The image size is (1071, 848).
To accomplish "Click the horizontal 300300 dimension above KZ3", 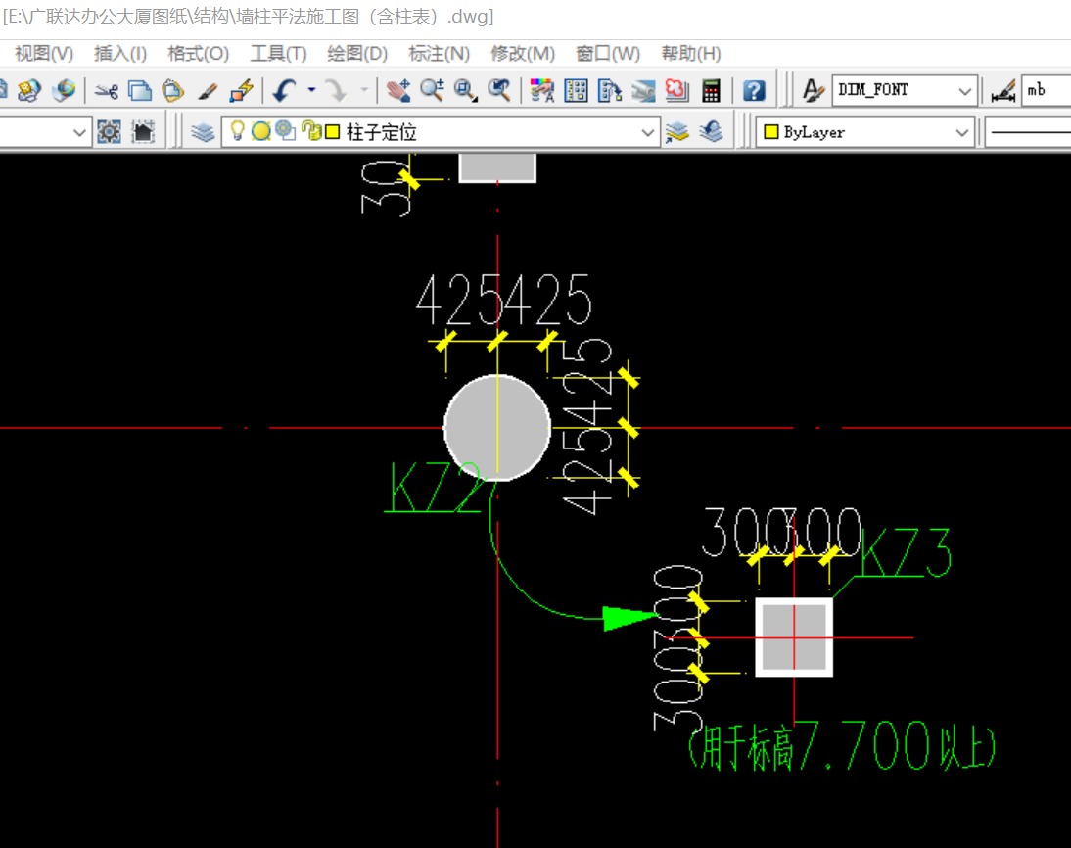I will click(x=781, y=532).
